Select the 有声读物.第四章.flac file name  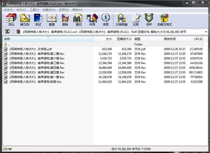(37, 68)
